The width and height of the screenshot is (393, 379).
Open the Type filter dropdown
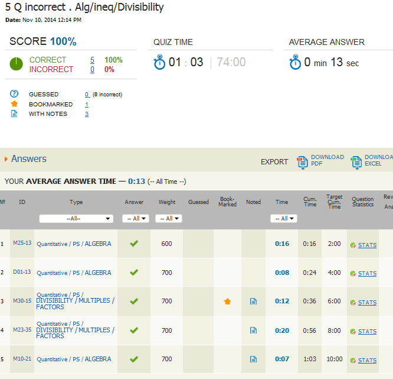(76, 219)
